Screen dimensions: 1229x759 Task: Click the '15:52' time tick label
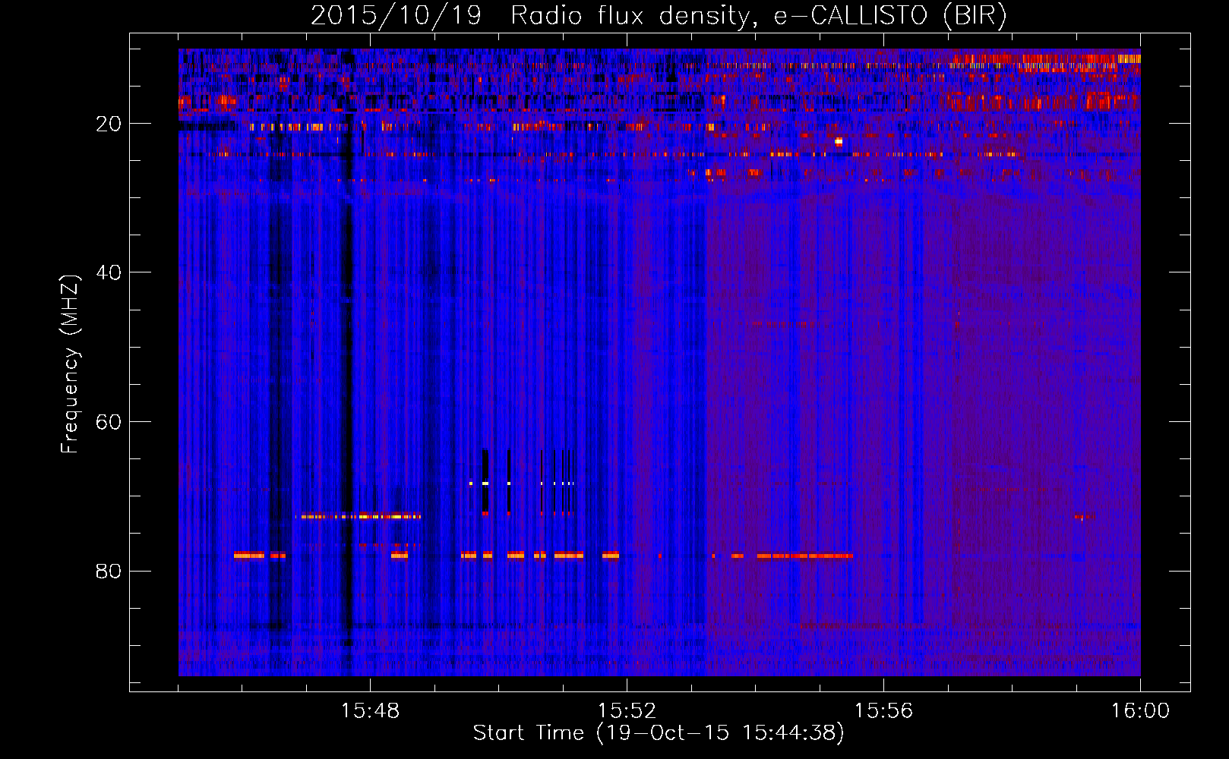627,711
